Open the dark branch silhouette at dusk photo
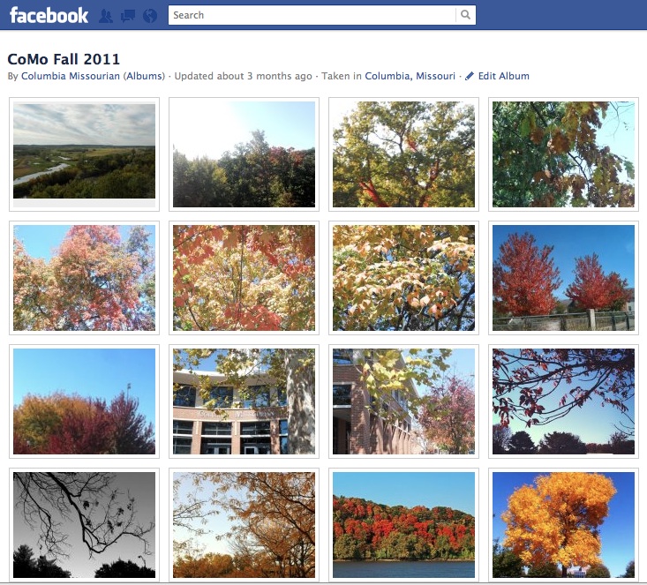The image size is (647, 585). click(x=563, y=401)
